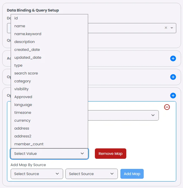Select 'name.keyword' option
The height and width of the screenshot is (188, 183).
pyautogui.click(x=28, y=34)
